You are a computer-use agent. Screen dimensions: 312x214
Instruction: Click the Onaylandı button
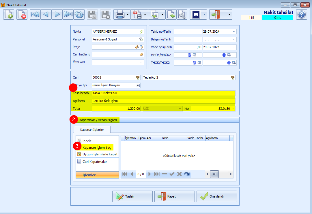coord(217,196)
